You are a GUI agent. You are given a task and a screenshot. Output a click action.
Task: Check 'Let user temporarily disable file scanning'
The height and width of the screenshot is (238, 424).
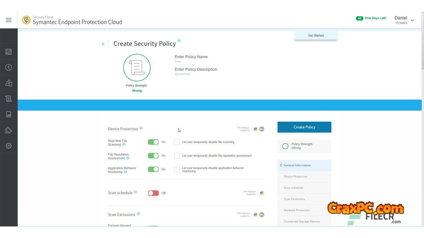pos(177,142)
